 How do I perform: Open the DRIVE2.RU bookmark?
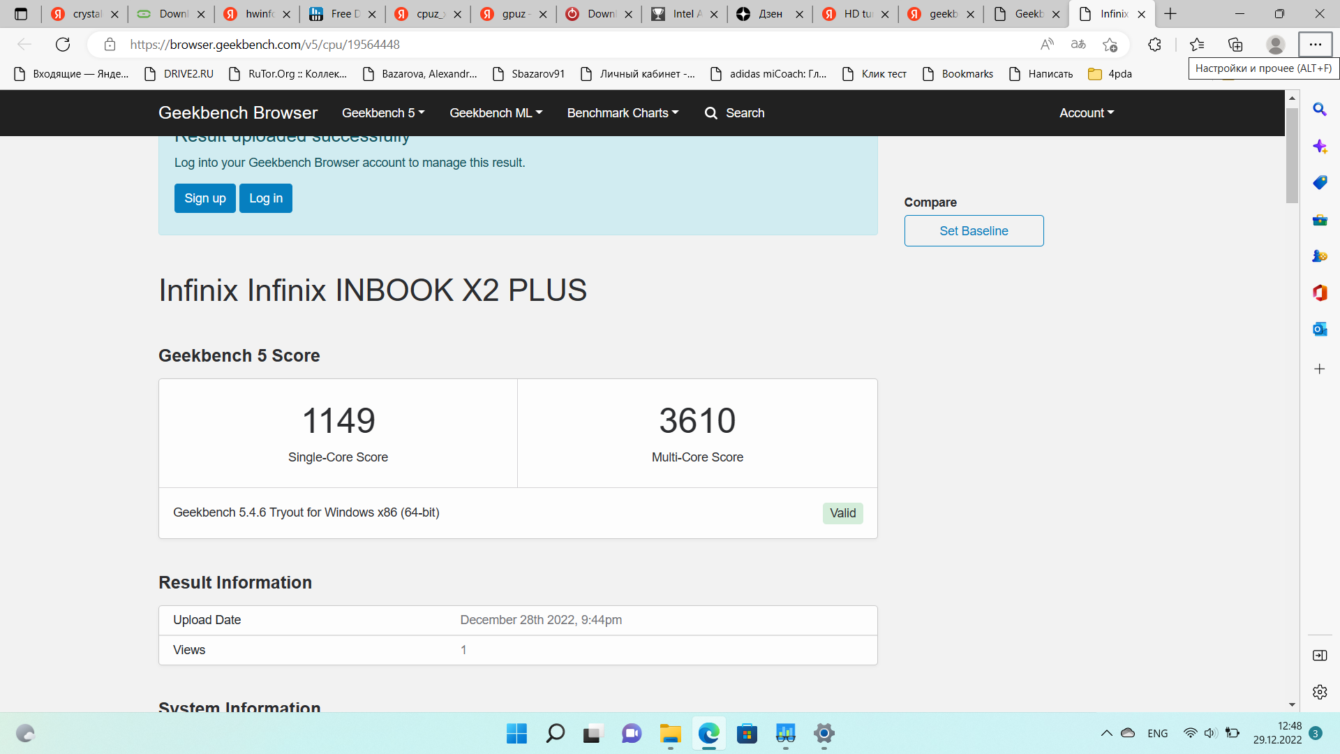click(179, 74)
